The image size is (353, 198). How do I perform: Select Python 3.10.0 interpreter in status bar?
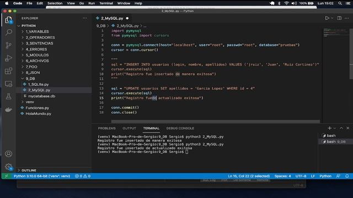[42, 176]
